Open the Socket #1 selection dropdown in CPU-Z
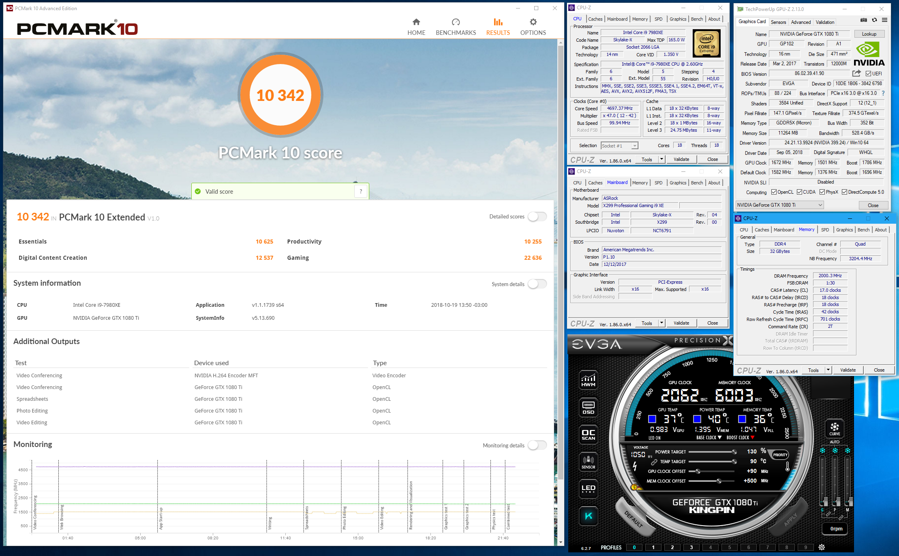This screenshot has width=899, height=556. (619, 146)
